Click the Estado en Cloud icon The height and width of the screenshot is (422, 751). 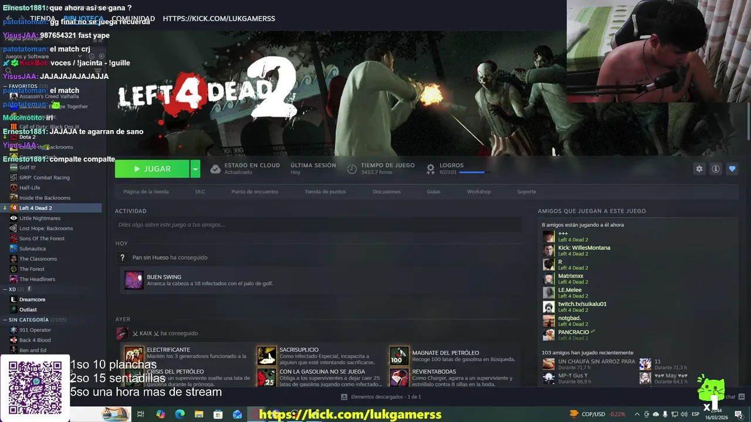[x=215, y=169]
